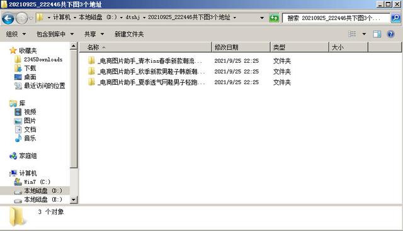
Task: Click folder icon of 青木ins春季新款 row
Action: click(91, 61)
